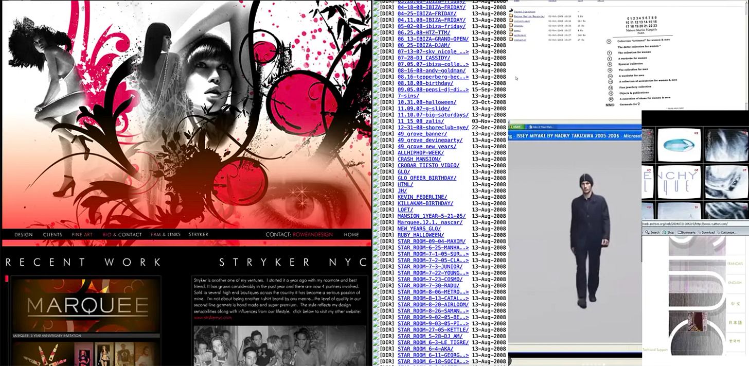
Task: Open the CRASH_MANSION/ directory link
Action: (x=419, y=159)
